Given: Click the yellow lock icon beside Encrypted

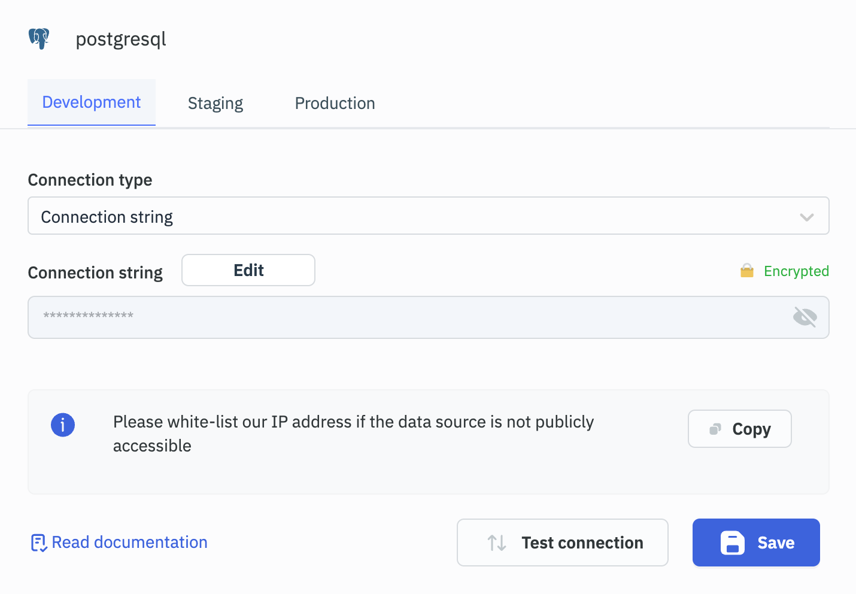Looking at the screenshot, I should pyautogui.click(x=746, y=271).
